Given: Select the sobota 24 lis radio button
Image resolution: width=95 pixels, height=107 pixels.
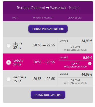Looking at the screenshot, I should tap(9, 62).
